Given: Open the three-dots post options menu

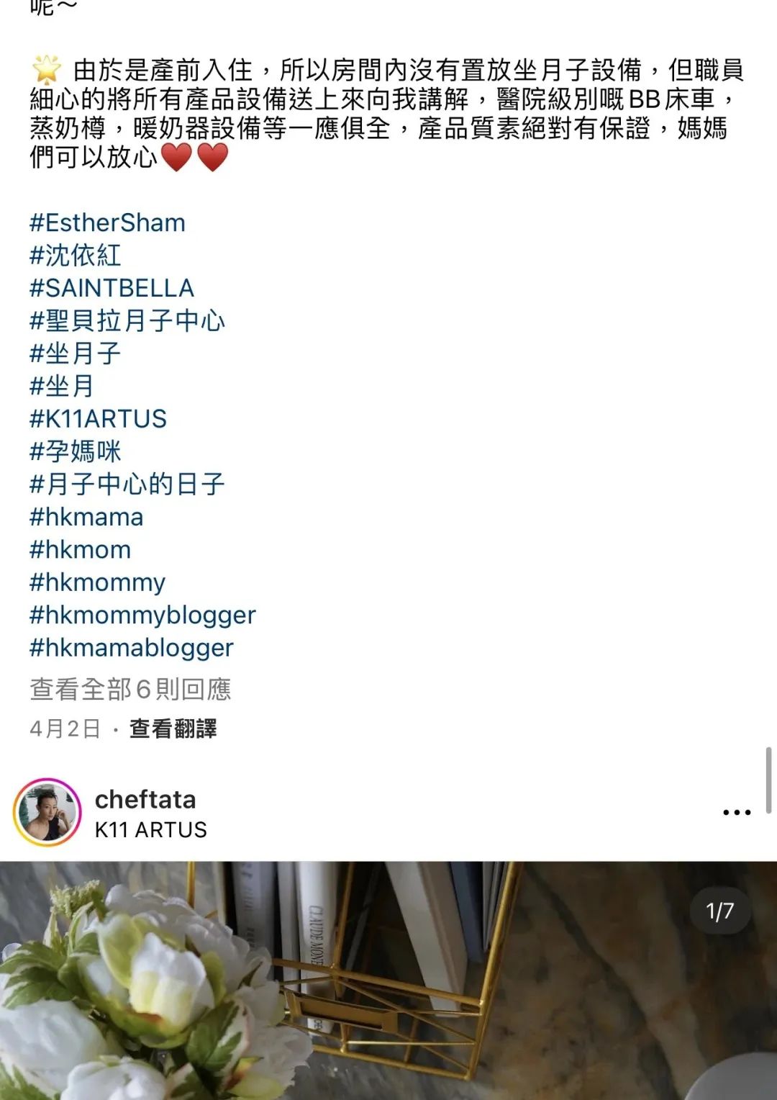Looking at the screenshot, I should 737,812.
